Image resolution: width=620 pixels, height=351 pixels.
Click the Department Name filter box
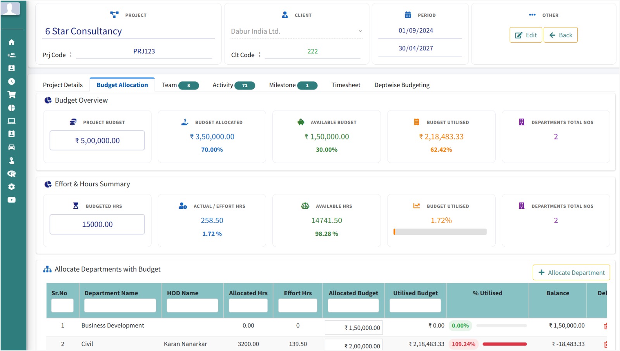click(x=120, y=306)
